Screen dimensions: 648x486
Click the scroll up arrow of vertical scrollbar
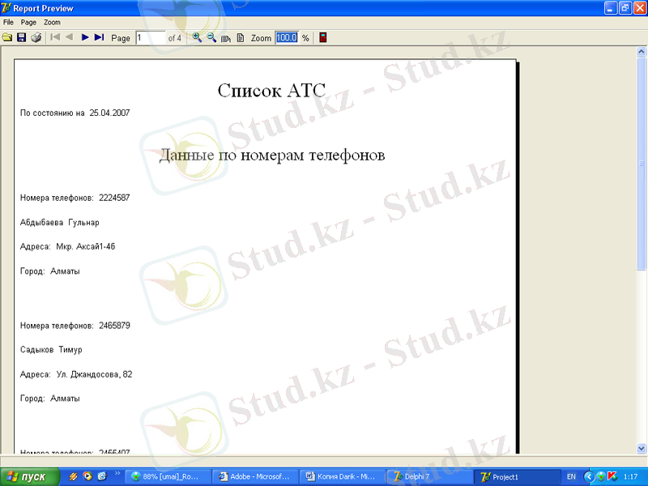(x=642, y=52)
